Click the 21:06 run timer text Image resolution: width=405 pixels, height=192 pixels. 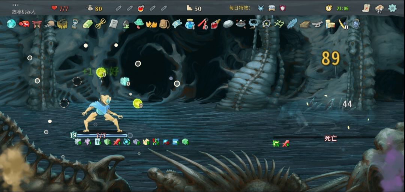pyautogui.click(x=342, y=9)
